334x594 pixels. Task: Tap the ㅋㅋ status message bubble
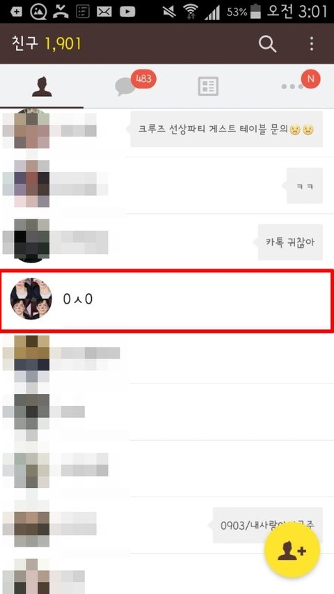[305, 186]
